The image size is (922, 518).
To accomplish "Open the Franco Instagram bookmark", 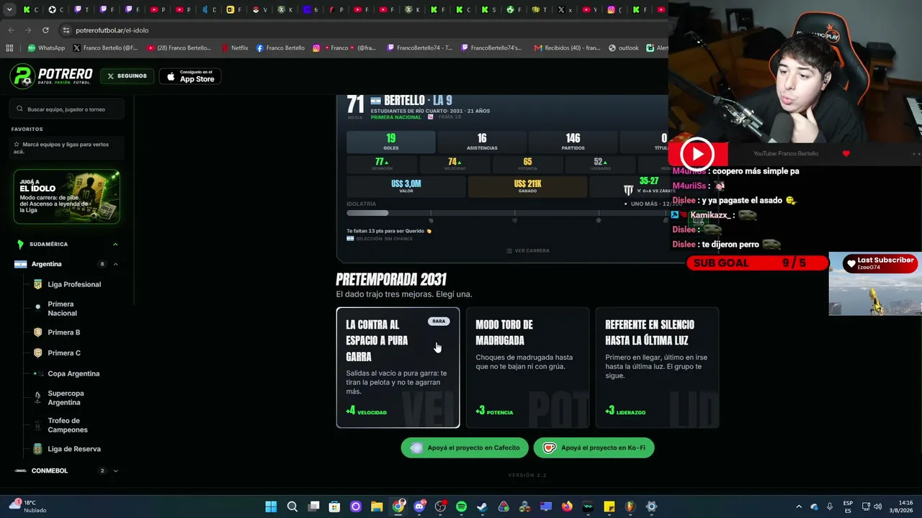I will (344, 48).
